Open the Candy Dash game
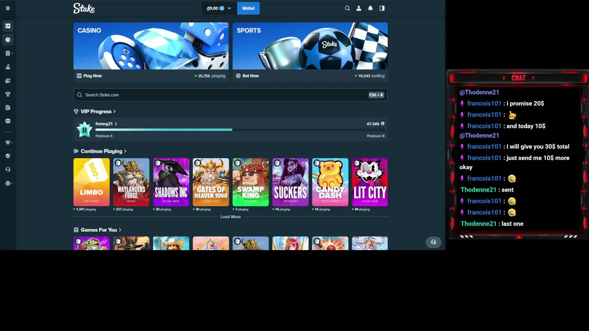 pos(330,182)
